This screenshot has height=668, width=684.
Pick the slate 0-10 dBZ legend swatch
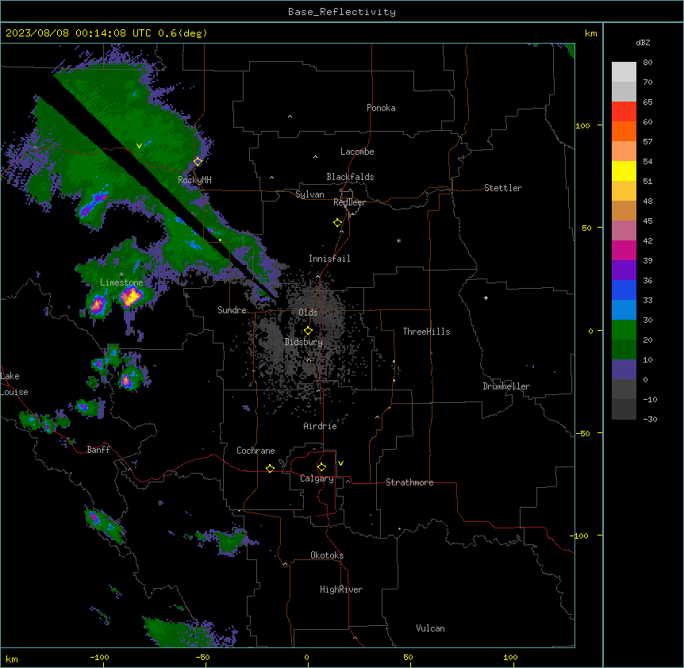624,370
